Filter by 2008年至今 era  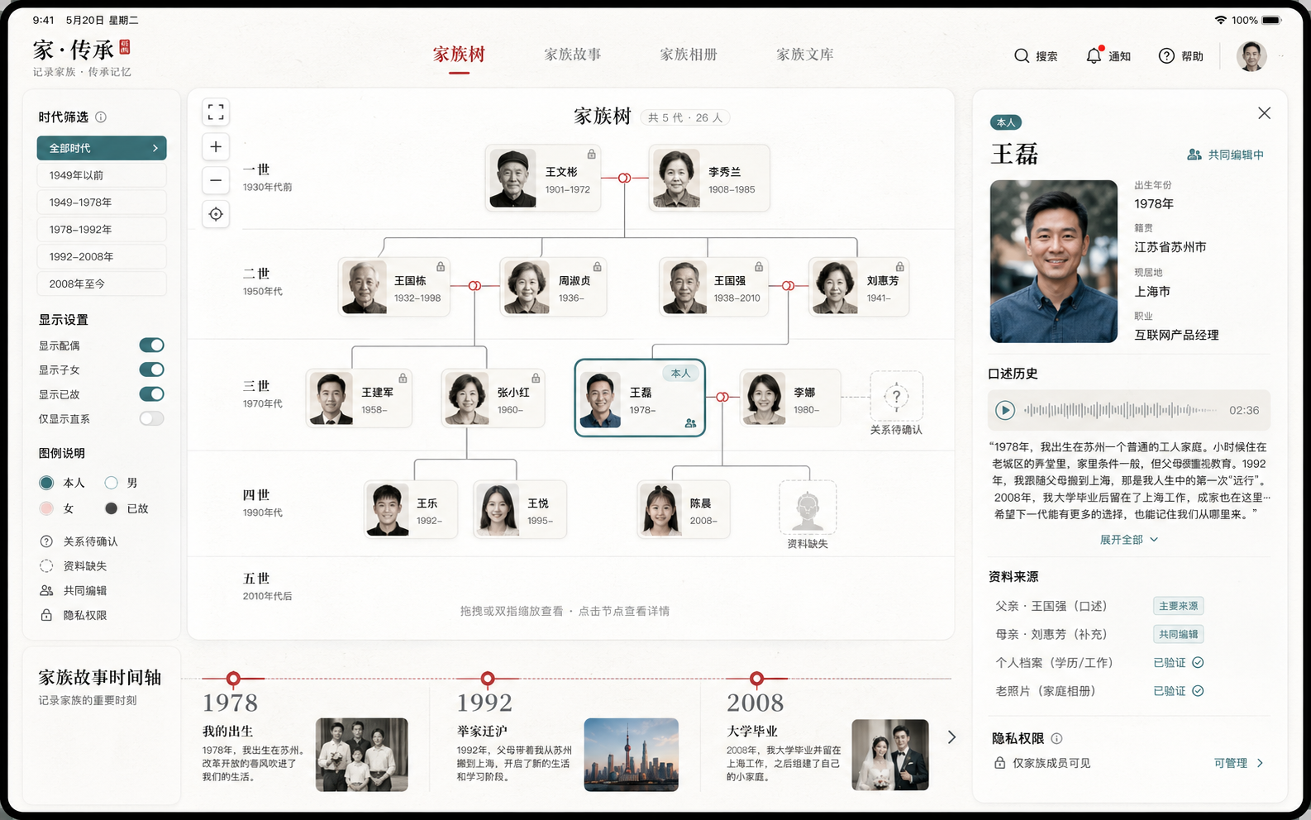[102, 284]
